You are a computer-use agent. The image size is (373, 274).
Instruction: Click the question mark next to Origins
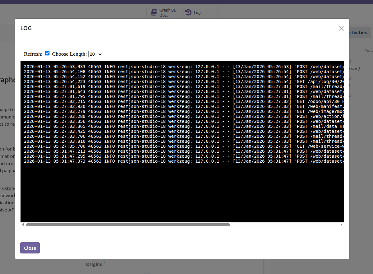104,263
